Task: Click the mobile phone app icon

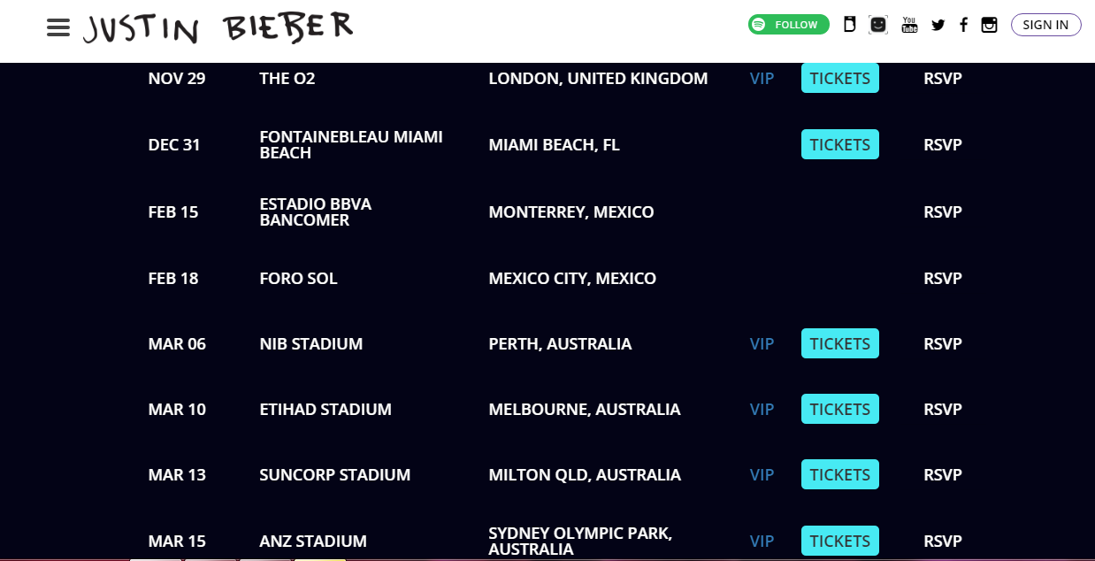Action: [x=849, y=25]
